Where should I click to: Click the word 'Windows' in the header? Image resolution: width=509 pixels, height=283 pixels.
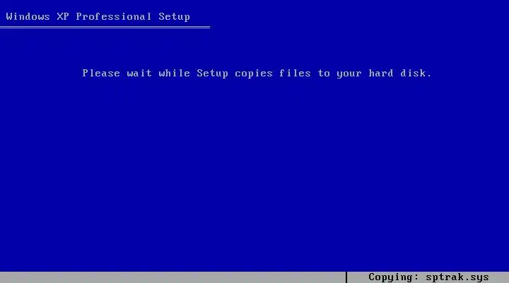click(28, 16)
